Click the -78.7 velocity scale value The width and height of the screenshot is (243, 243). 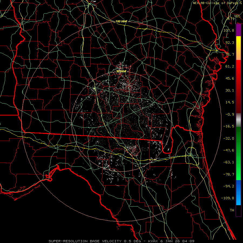[229, 174]
